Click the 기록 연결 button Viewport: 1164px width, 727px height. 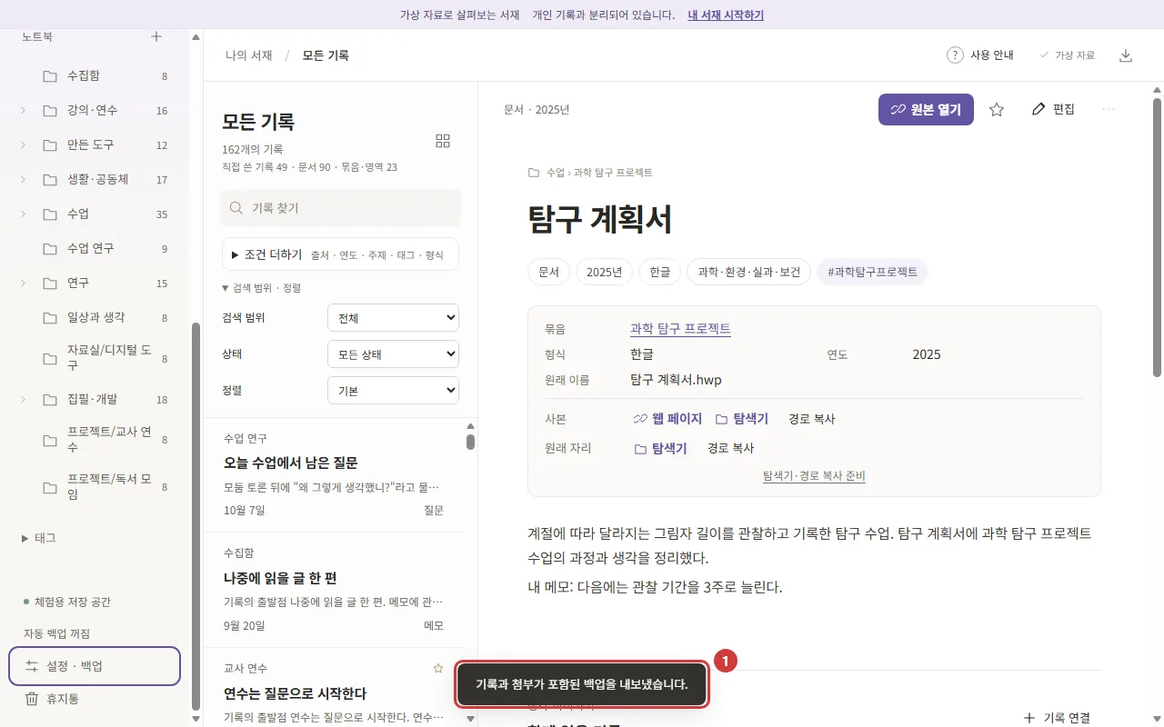point(1057,718)
